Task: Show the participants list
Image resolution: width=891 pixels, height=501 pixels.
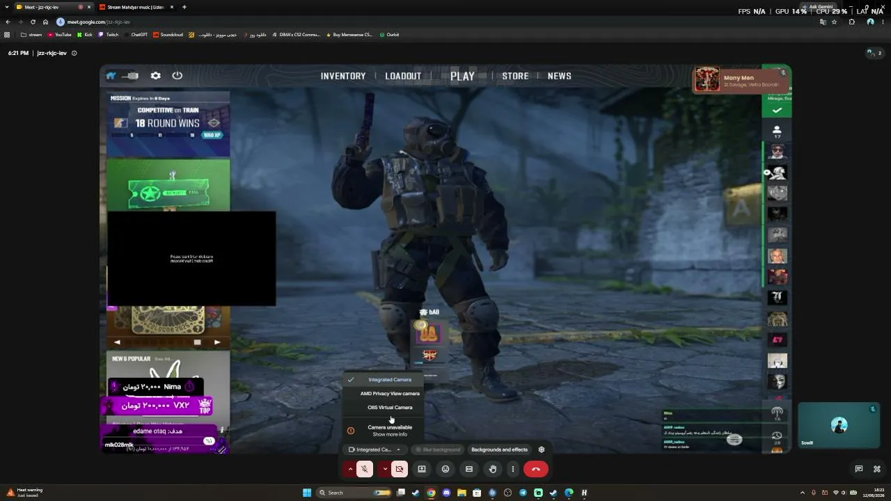Action: click(x=874, y=53)
